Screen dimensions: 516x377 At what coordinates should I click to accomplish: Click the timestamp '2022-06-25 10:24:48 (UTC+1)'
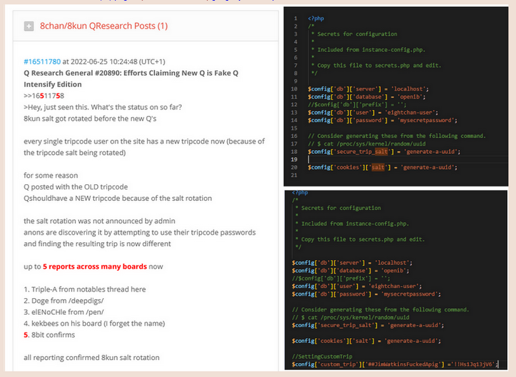(118, 62)
